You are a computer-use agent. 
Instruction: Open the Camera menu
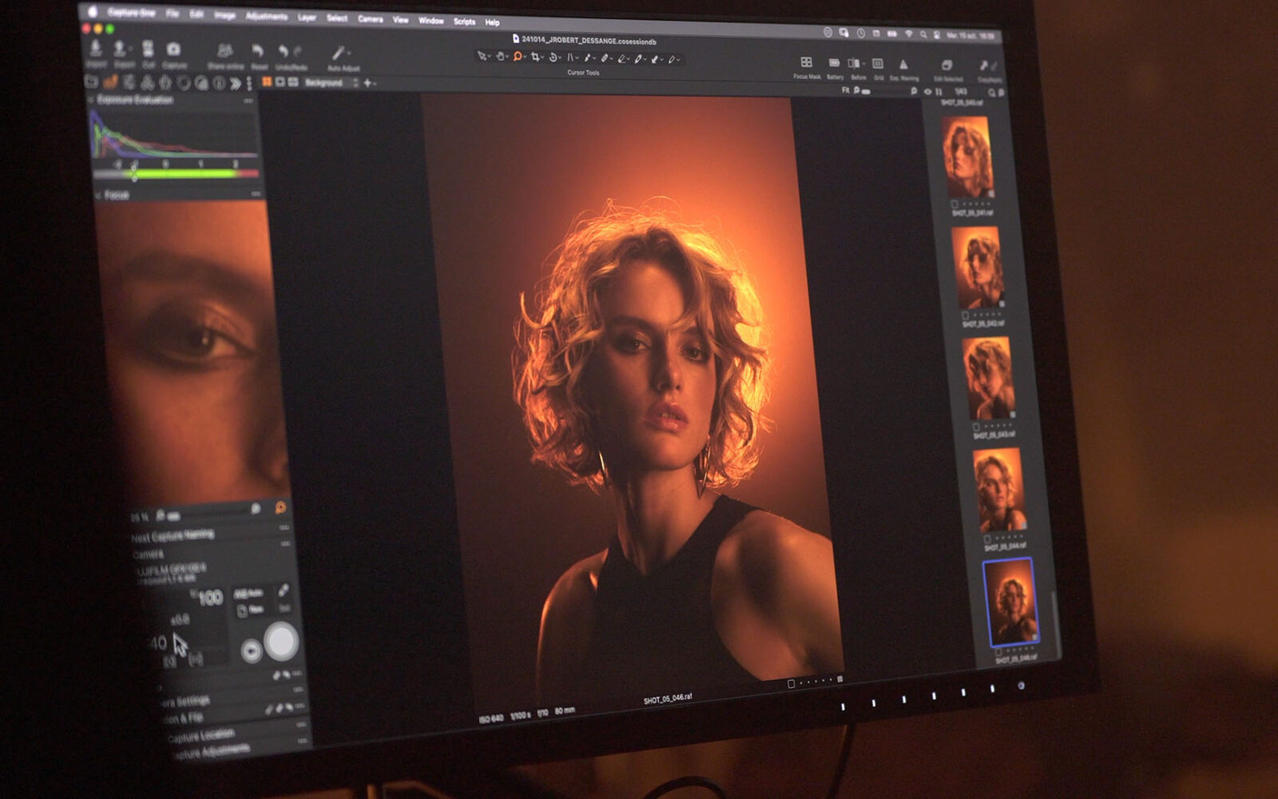pyautogui.click(x=370, y=18)
